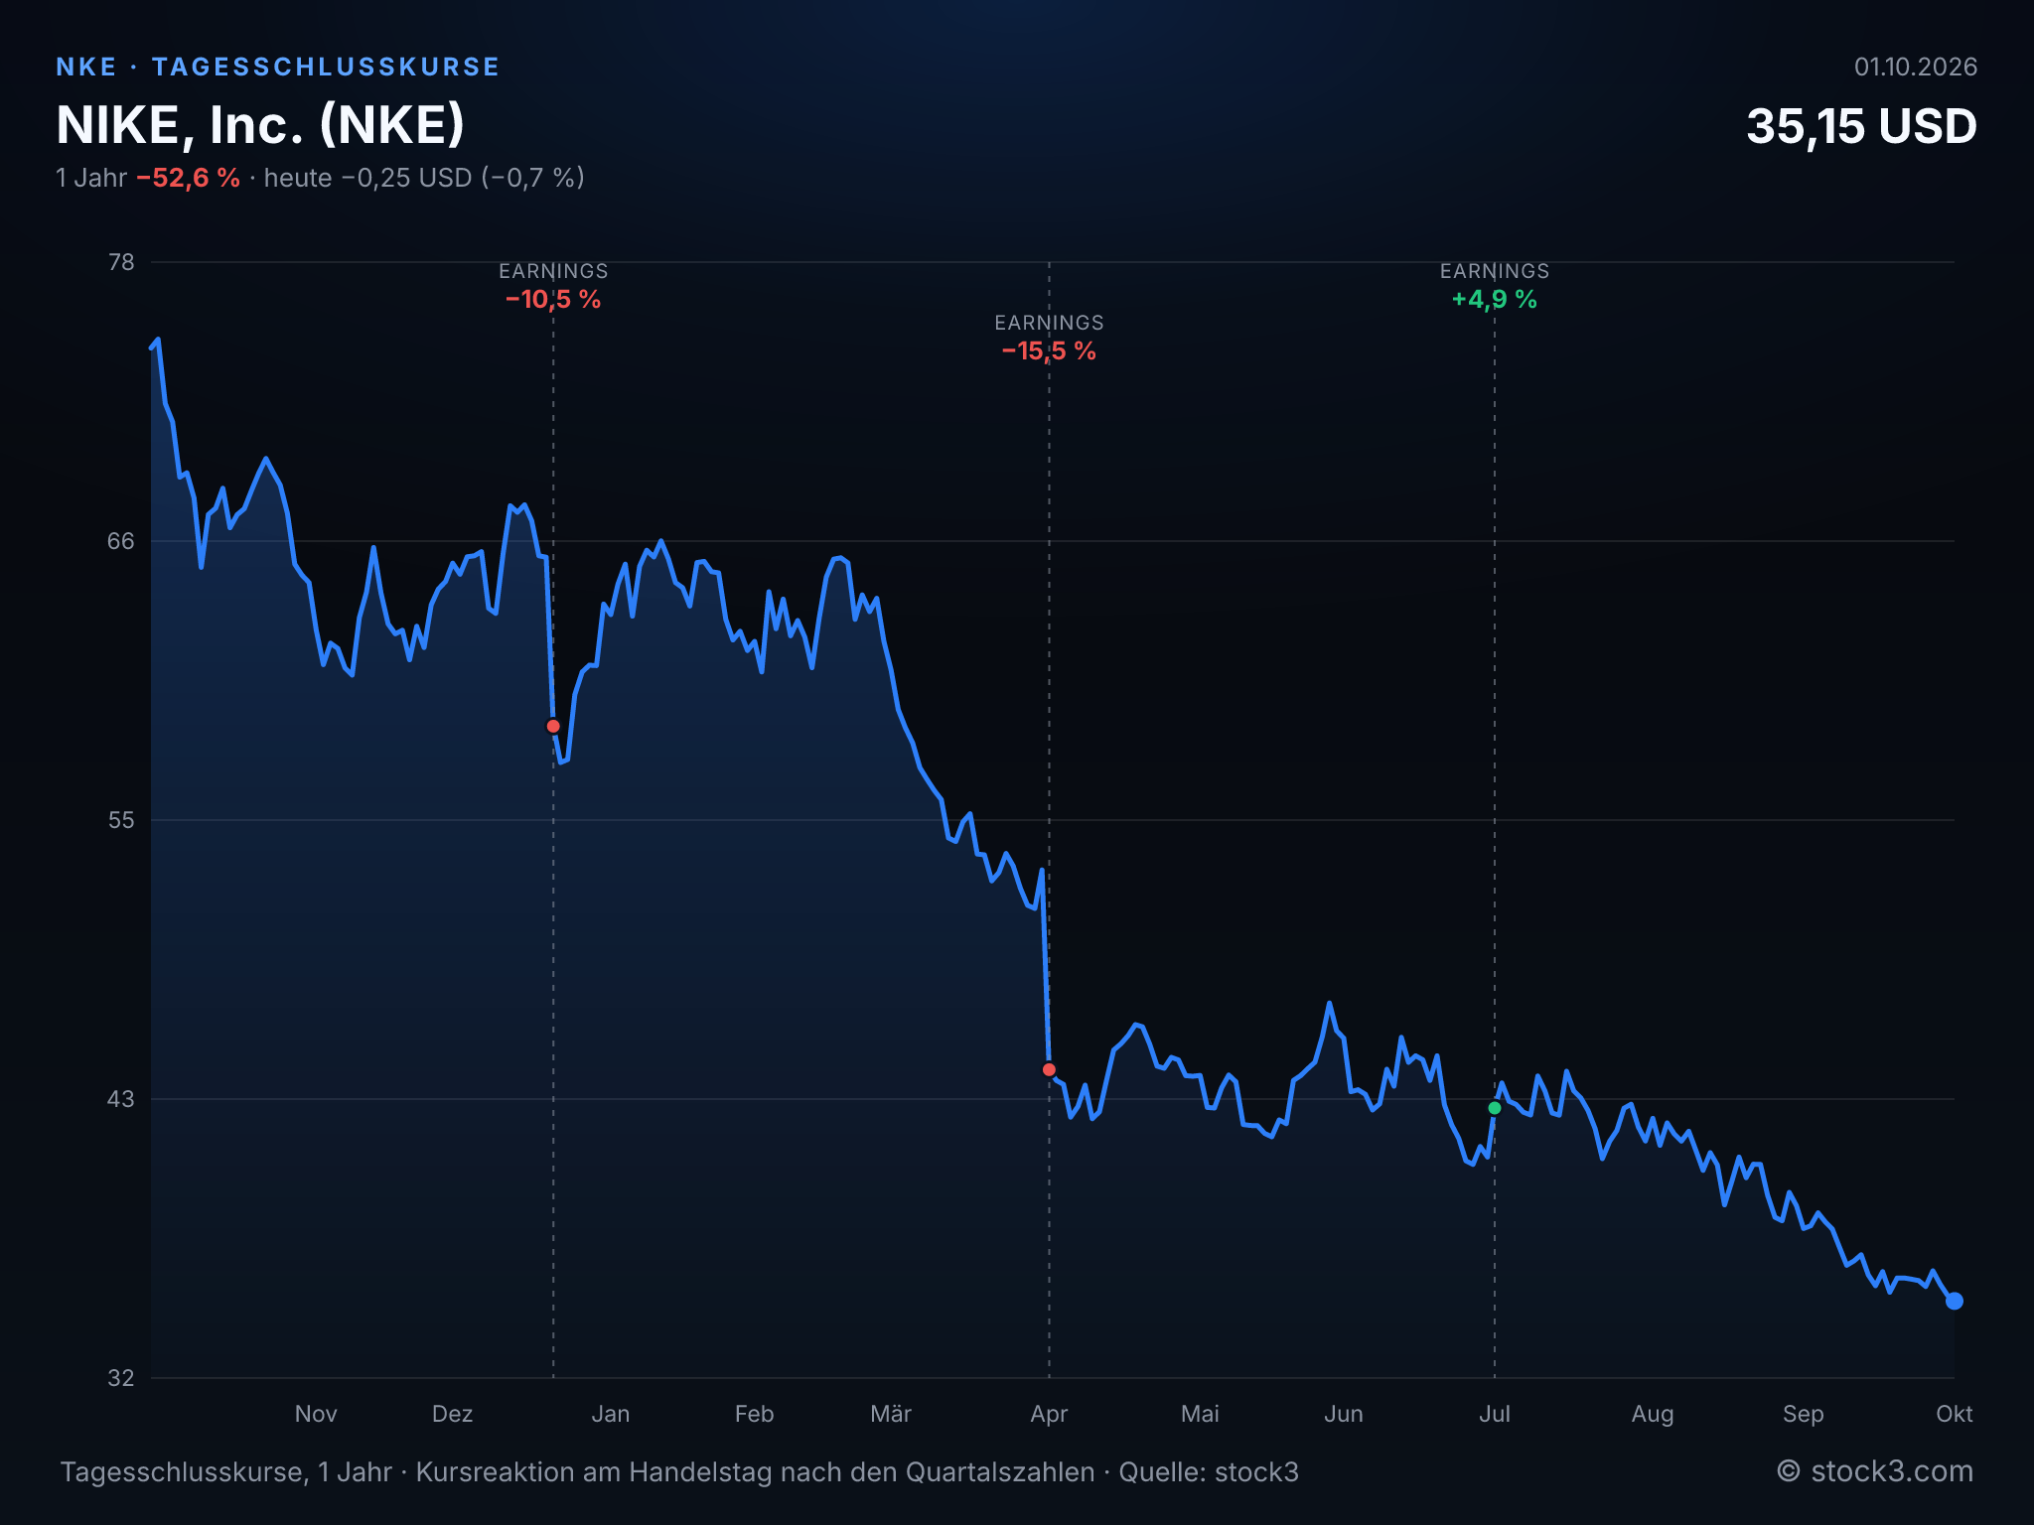Click the −15,5 % earnings label
This screenshot has height=1525, width=2034.
pos(1049,350)
